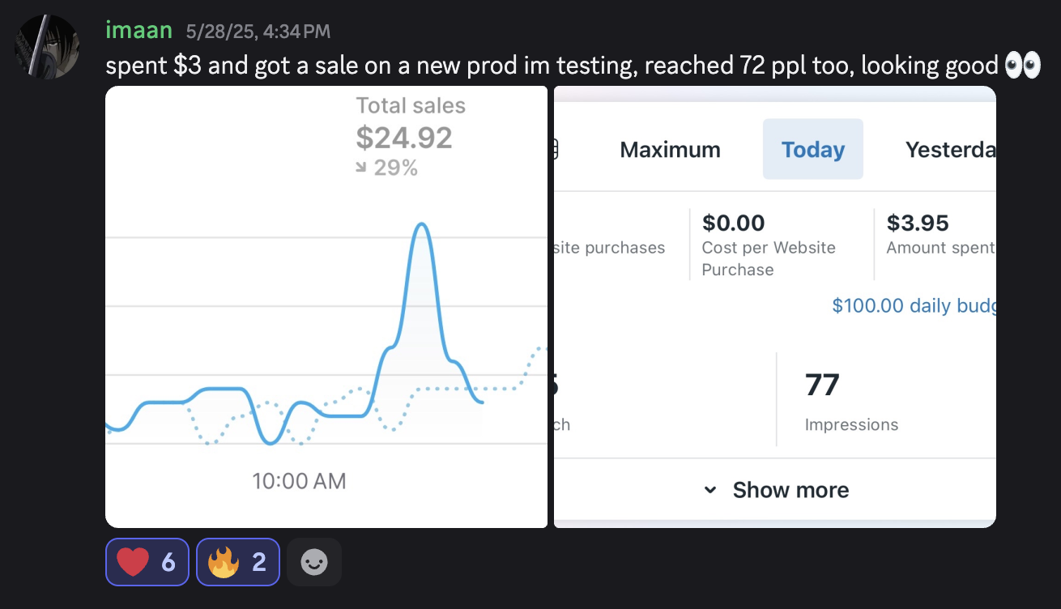Expand the Show more section

[790, 490]
